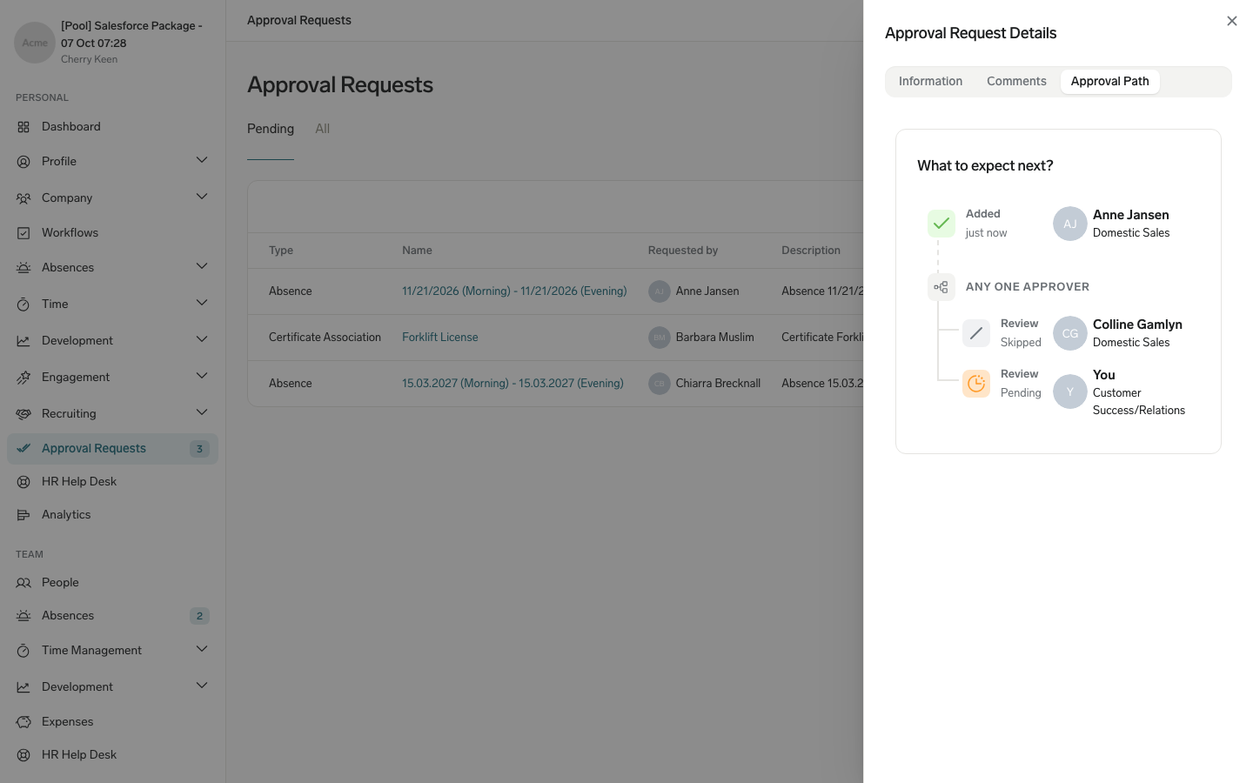Click the orange Pending clock icon

click(976, 384)
